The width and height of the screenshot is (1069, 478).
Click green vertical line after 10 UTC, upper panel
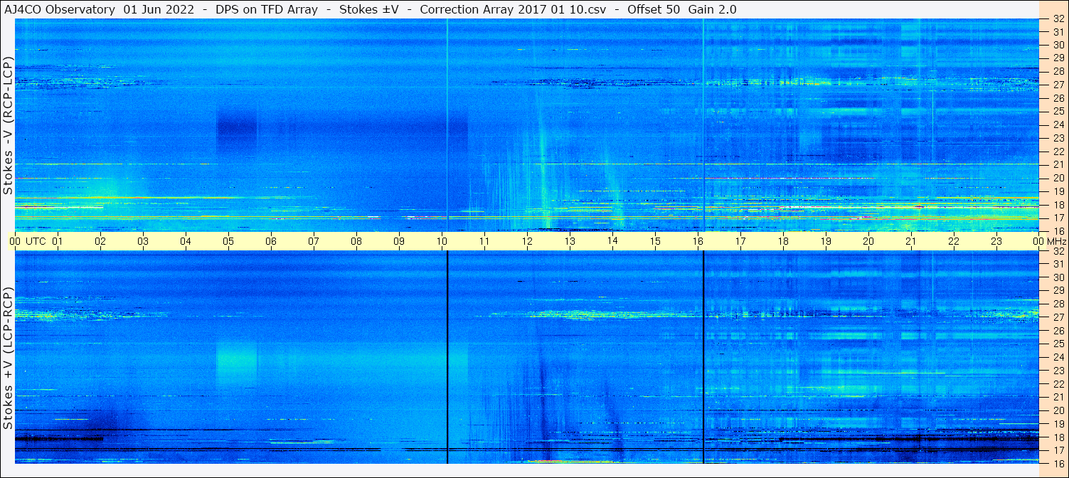(447, 124)
